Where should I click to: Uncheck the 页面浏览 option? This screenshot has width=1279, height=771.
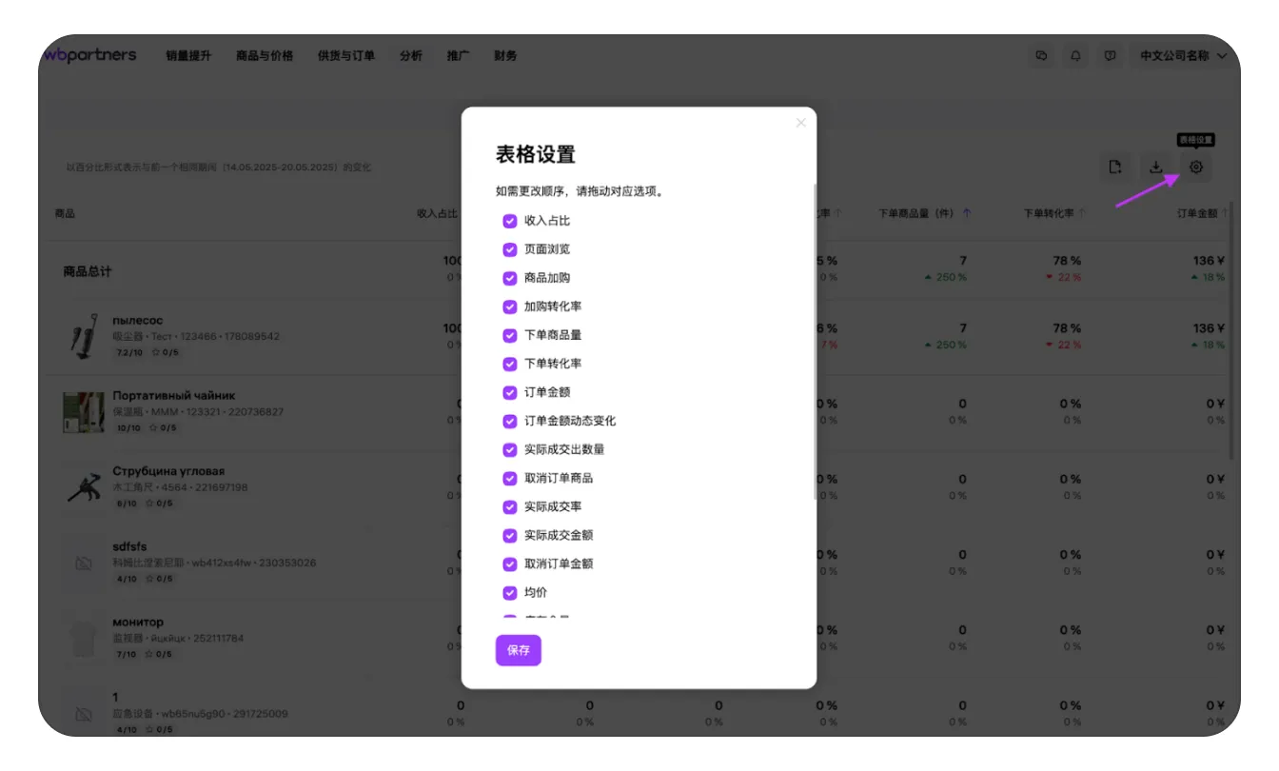pyautogui.click(x=509, y=248)
